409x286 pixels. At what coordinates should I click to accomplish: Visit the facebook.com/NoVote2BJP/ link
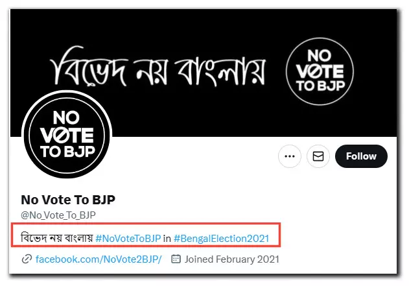point(99,259)
